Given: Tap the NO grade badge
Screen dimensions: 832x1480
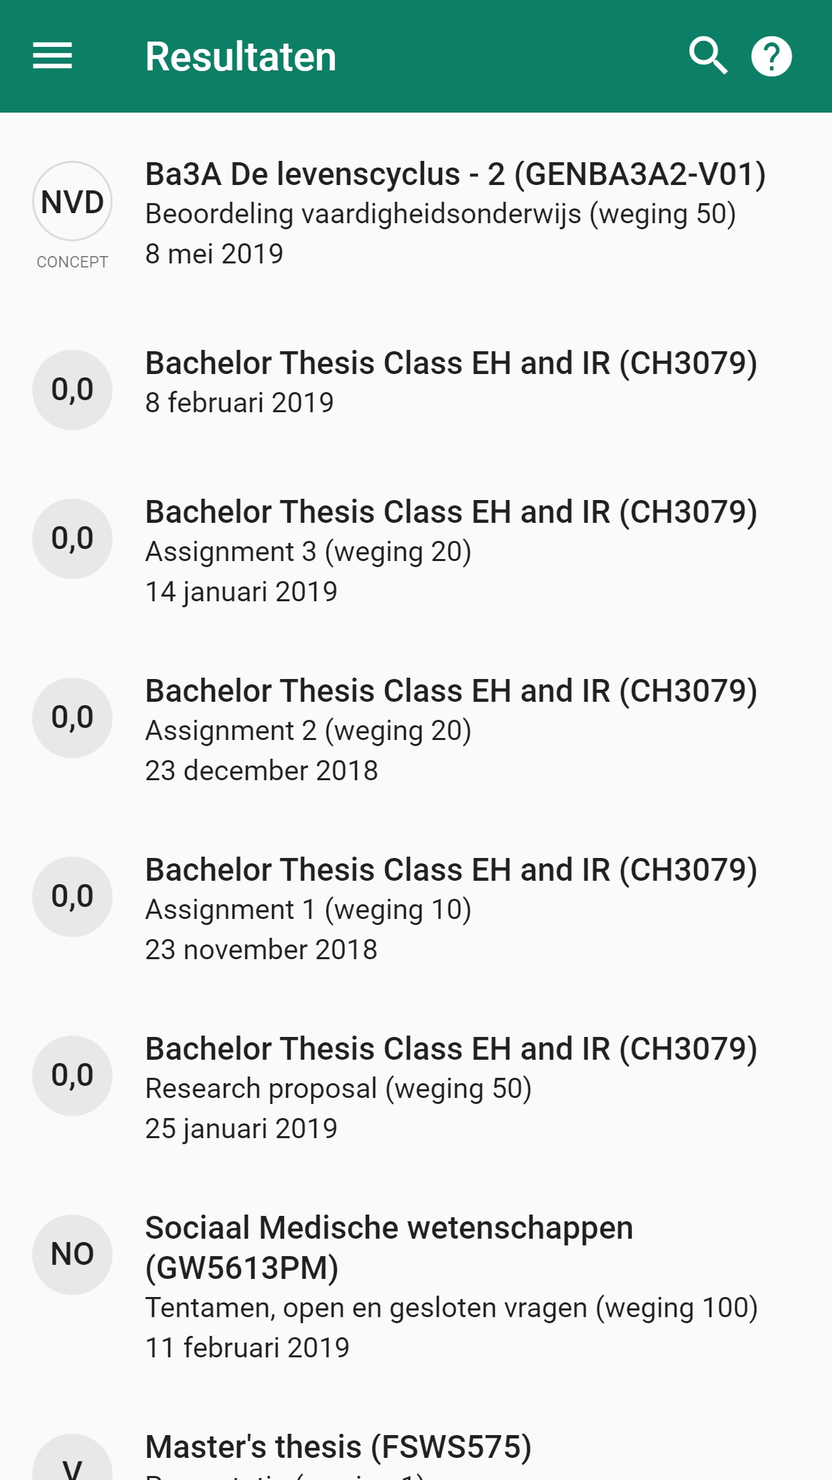Looking at the screenshot, I should pyautogui.click(x=72, y=1254).
